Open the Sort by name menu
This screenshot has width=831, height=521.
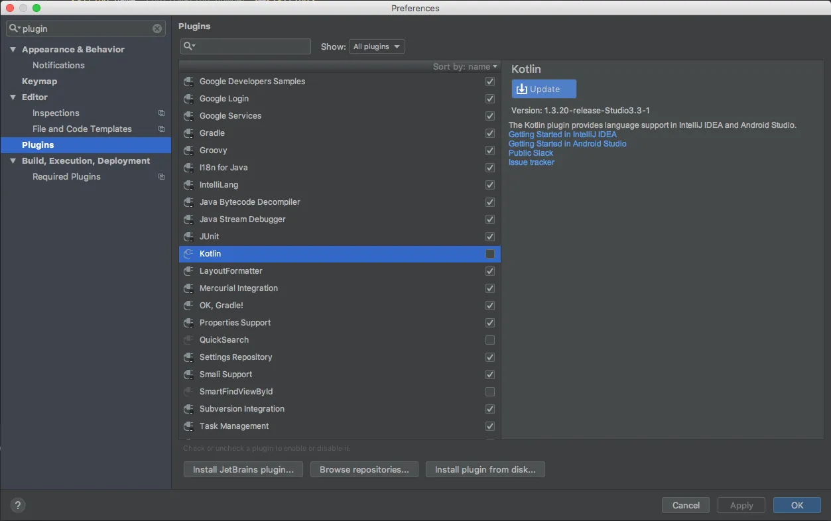[465, 66]
